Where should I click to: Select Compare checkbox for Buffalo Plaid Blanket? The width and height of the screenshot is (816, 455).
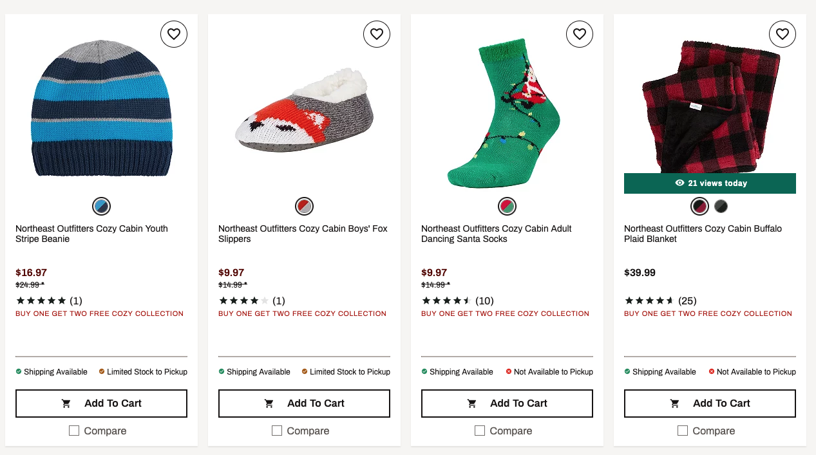pos(683,431)
